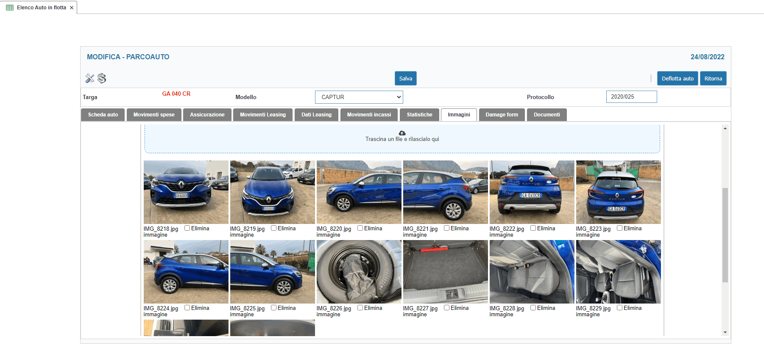Image resolution: width=764 pixels, height=359 pixels.
Task: Tick Elimina checkbox for IMG_8220.jpg
Action: pos(360,228)
